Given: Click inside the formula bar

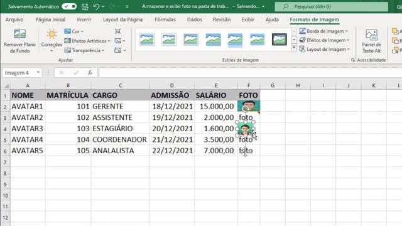Looking at the screenshot, I should coord(250,73).
